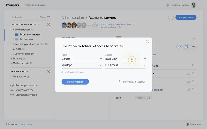Open Starred passwords
207x129 pixels.
click(x=26, y=95)
